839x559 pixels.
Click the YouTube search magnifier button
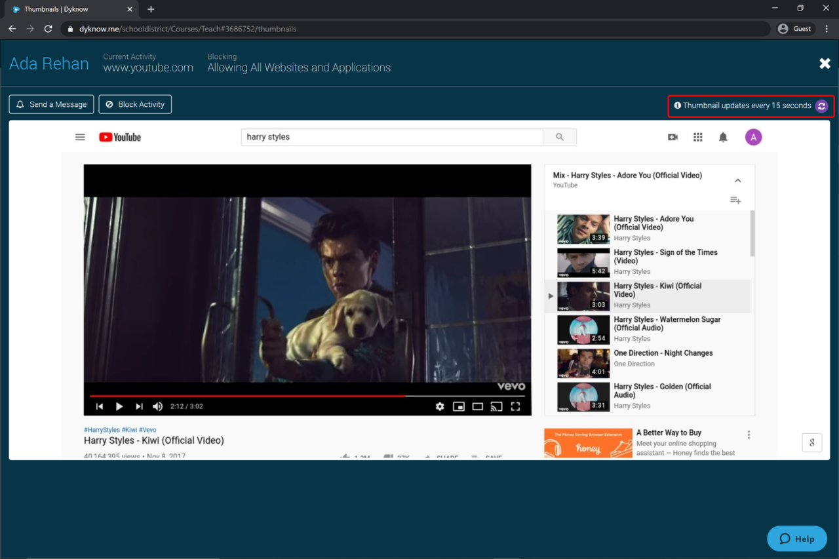560,137
